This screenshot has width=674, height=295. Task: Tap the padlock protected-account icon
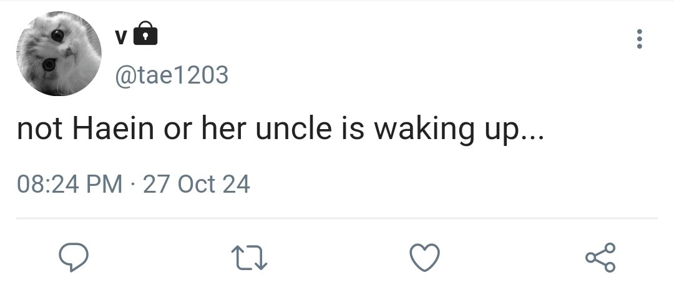pos(145,34)
